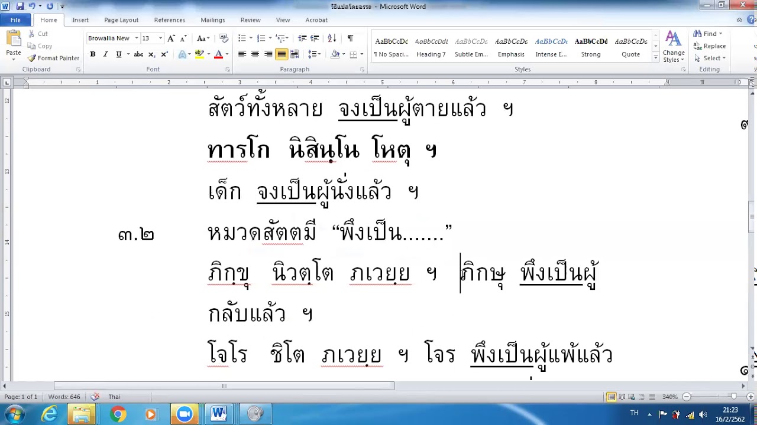
Task: Click the Redo icon
Action: click(50, 6)
